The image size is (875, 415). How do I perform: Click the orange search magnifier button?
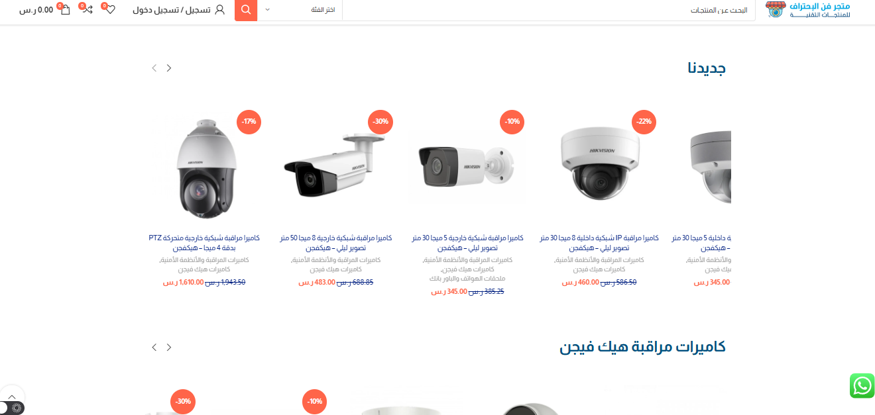coord(246,10)
